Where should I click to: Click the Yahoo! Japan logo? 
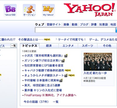[90, 10]
